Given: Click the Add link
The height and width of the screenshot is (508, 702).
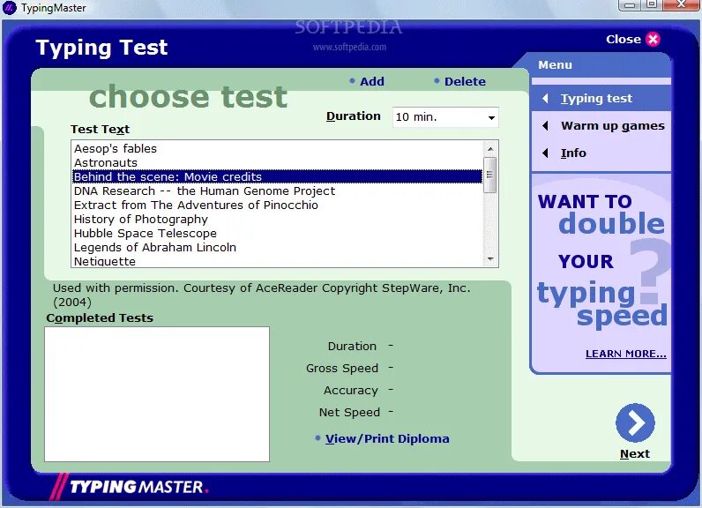Looking at the screenshot, I should (372, 81).
